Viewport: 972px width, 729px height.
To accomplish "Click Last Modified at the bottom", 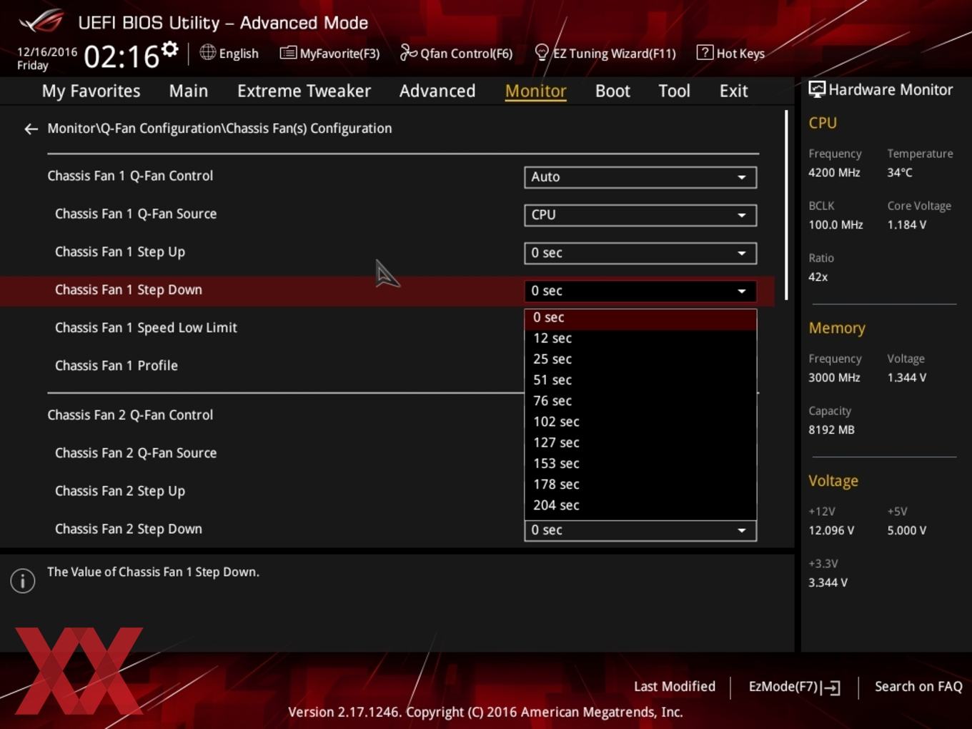I will coord(675,687).
